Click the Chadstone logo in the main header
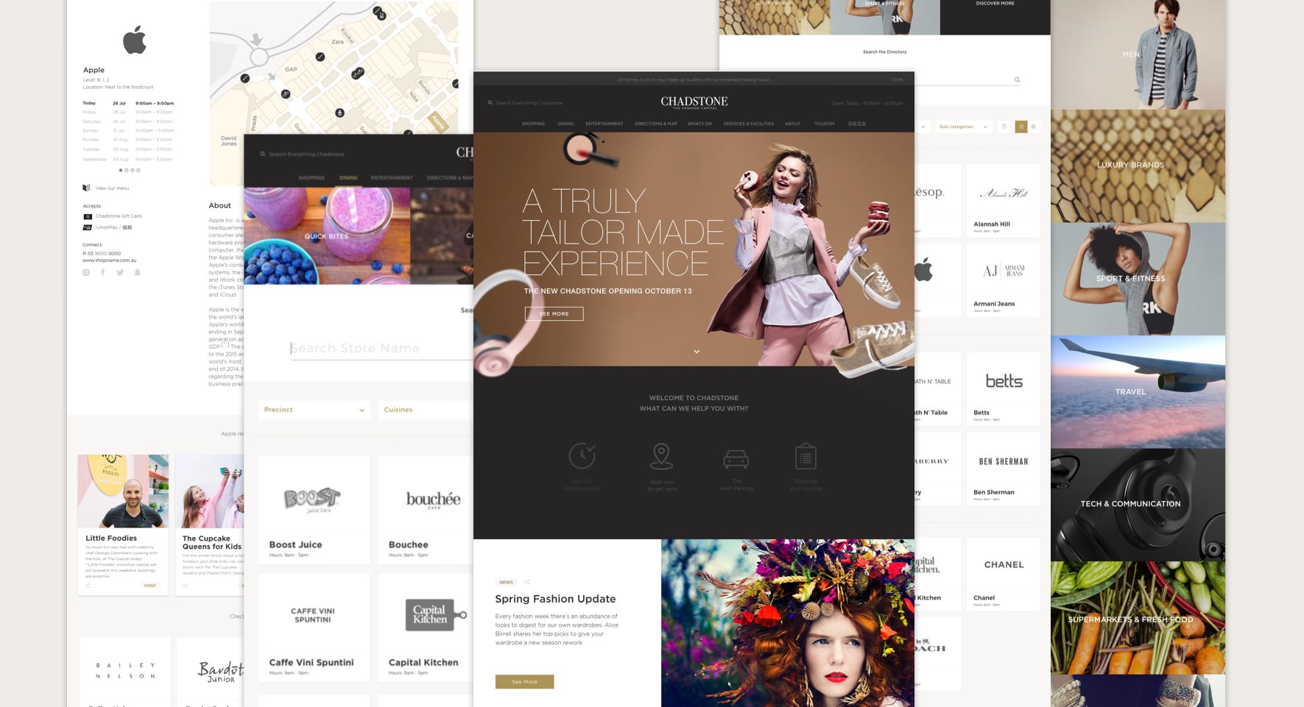 point(694,102)
